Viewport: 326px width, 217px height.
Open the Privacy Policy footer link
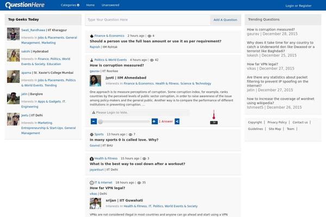pyautogui.click(x=277, y=122)
